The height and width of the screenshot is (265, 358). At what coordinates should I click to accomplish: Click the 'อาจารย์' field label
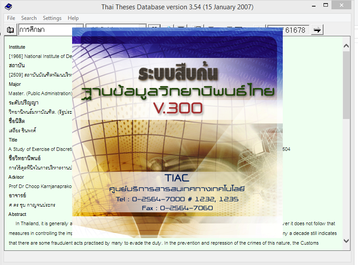(17, 196)
